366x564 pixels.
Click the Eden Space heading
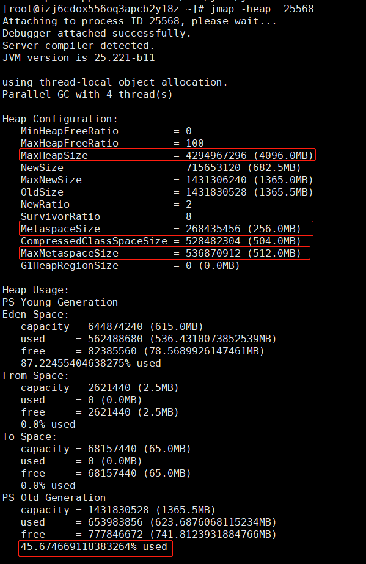coord(35,314)
